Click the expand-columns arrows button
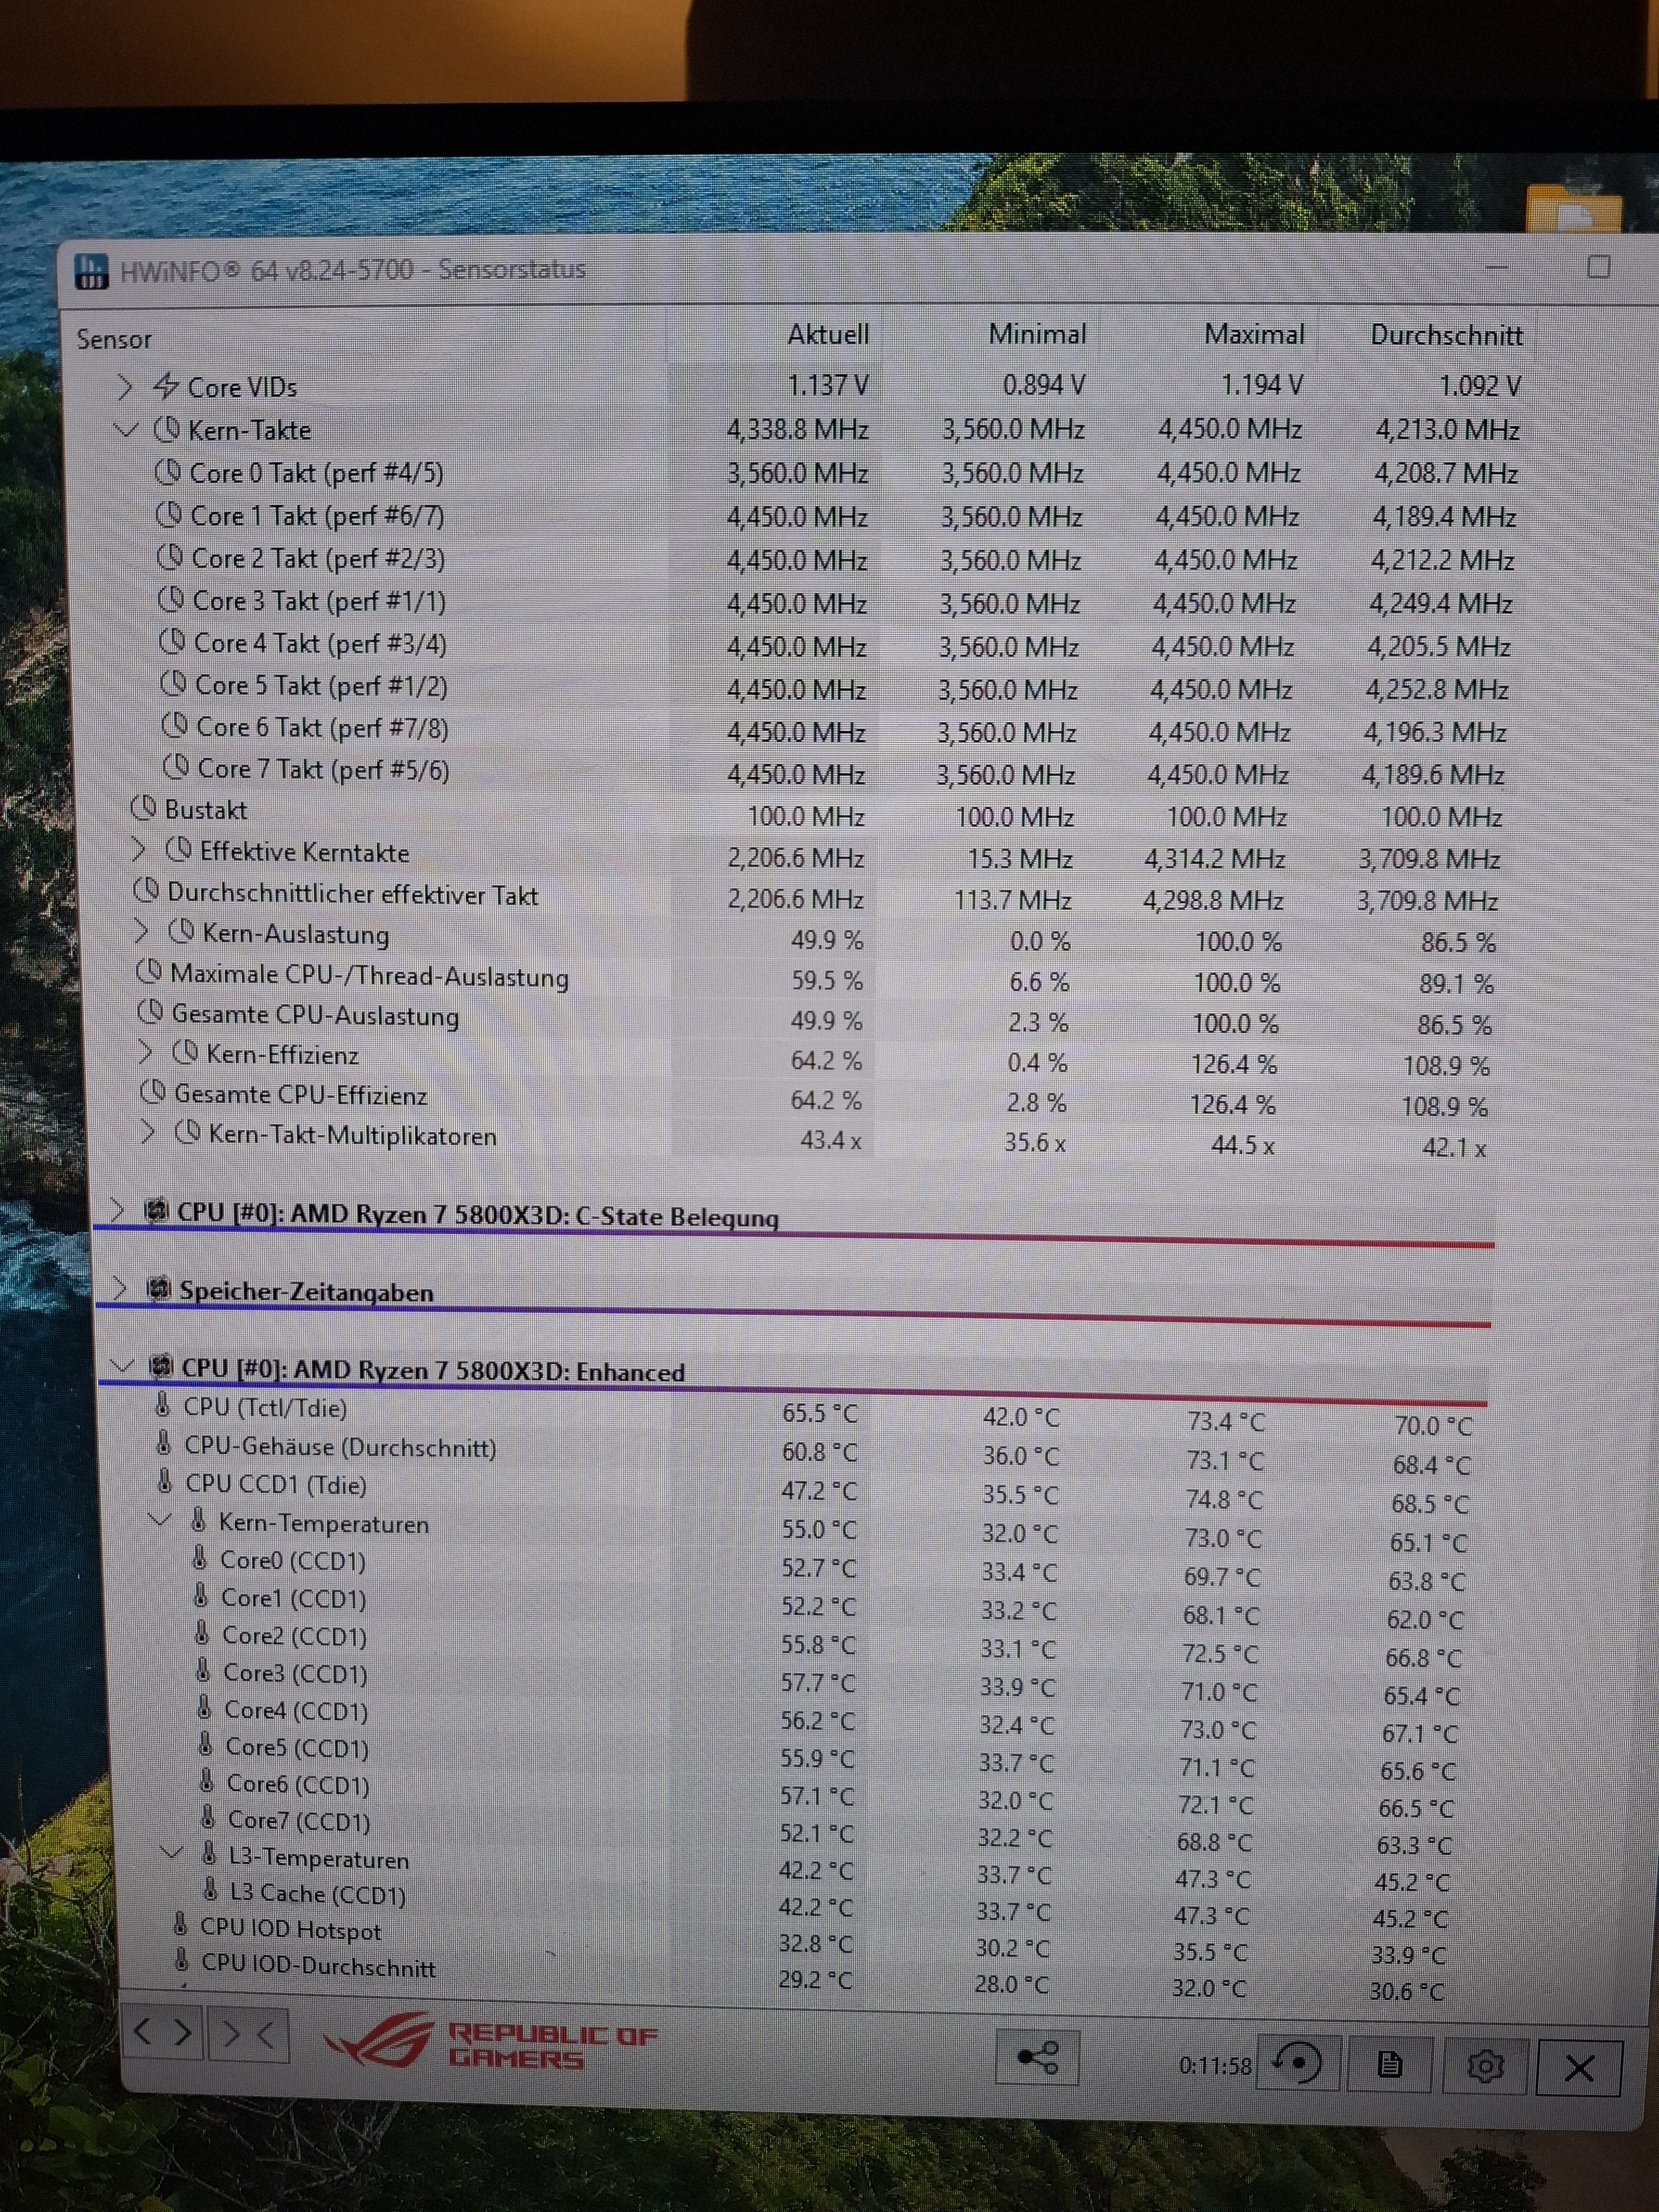 click(162, 2032)
